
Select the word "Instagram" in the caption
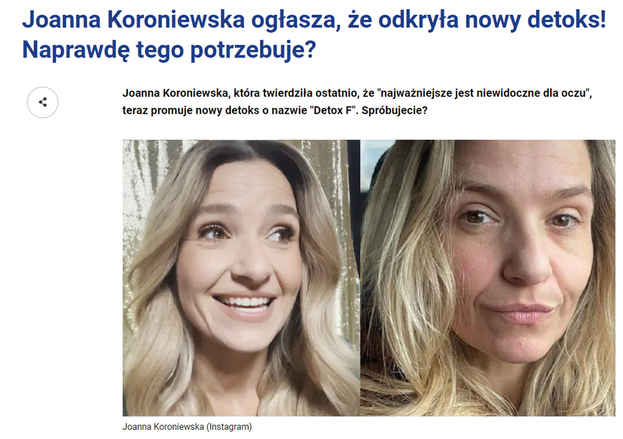click(x=229, y=427)
